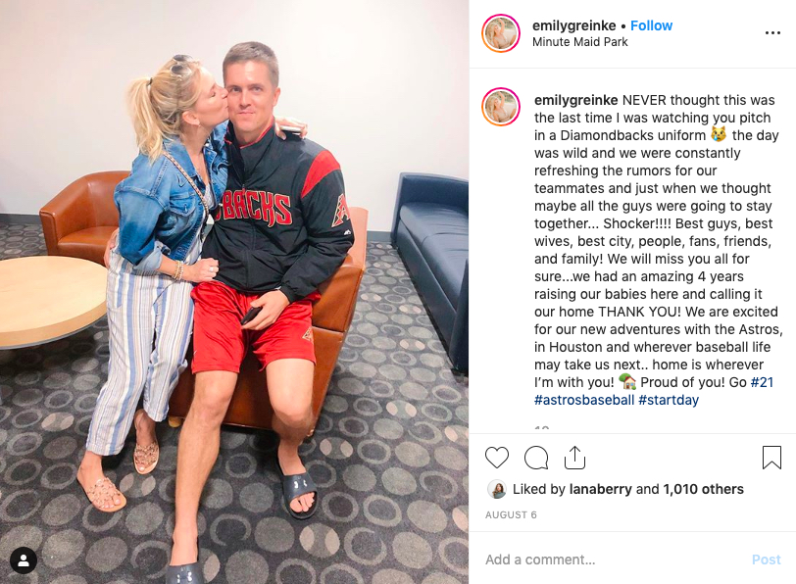Open the #astrosbaseball hashtag

pyautogui.click(x=584, y=400)
